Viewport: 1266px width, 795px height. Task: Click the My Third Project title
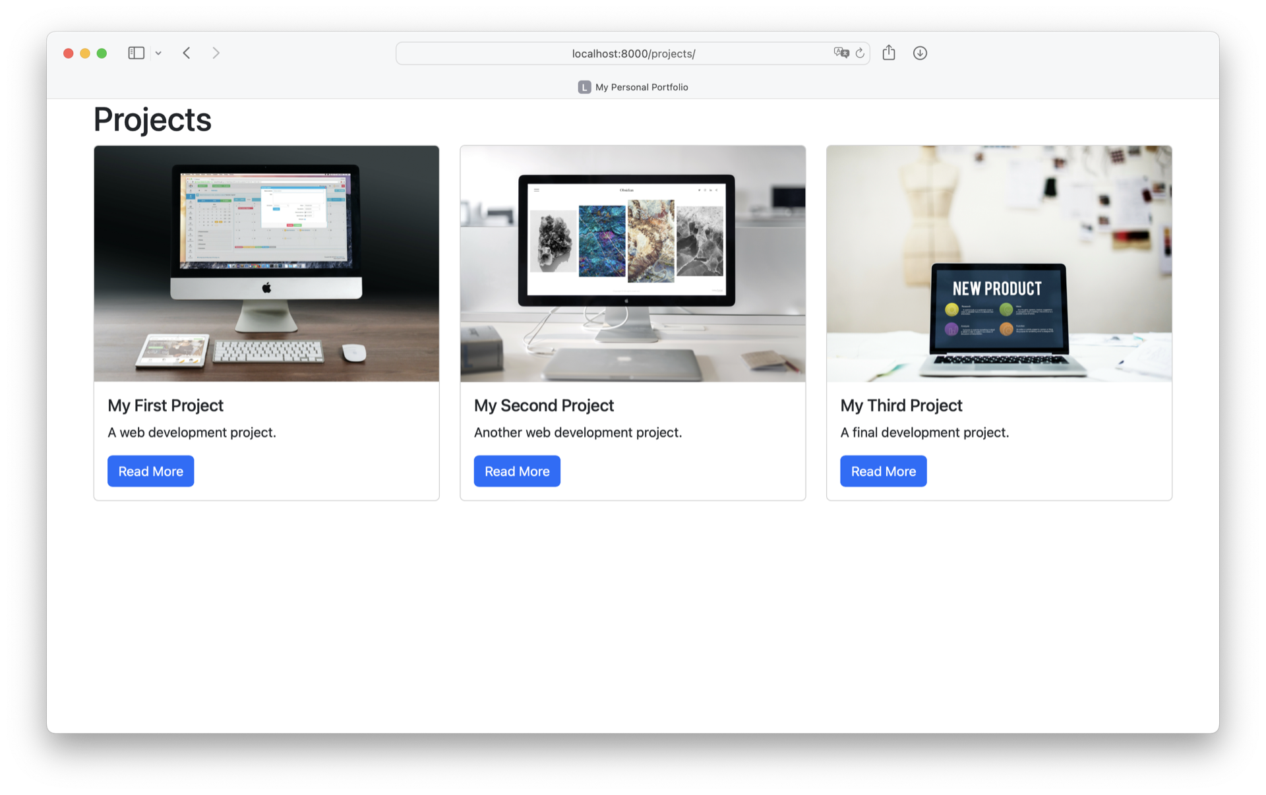point(901,405)
